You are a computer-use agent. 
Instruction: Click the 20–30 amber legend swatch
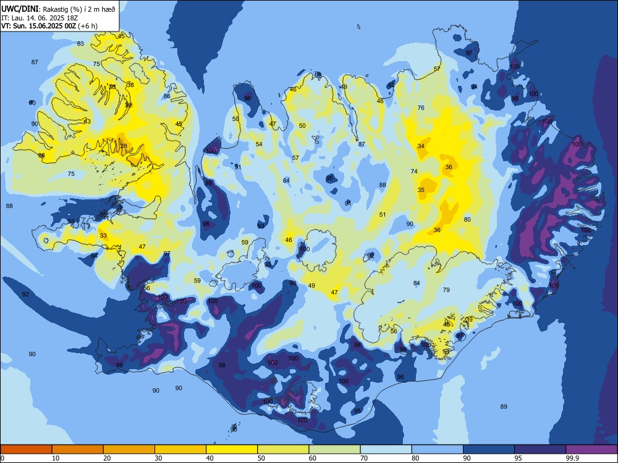tap(129, 449)
